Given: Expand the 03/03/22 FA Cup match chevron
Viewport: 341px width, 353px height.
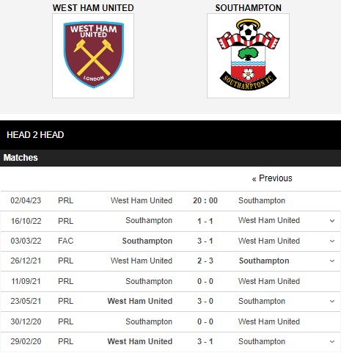Looking at the screenshot, I should [332, 241].
